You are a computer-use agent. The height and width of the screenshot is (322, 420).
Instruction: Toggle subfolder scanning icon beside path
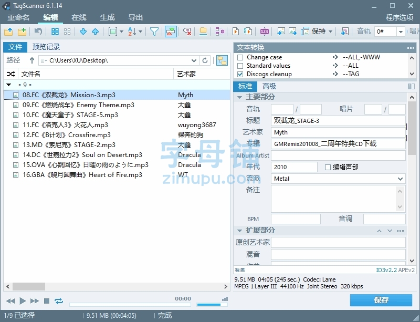[222, 60]
